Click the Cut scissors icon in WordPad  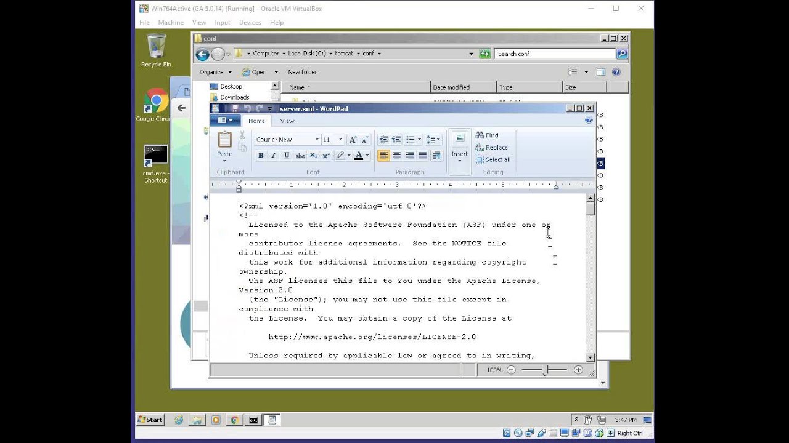click(x=242, y=135)
